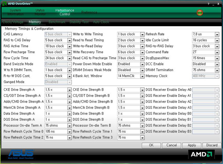
Task: Expand the DcqBypassMax dropdown
Action: 217,58
